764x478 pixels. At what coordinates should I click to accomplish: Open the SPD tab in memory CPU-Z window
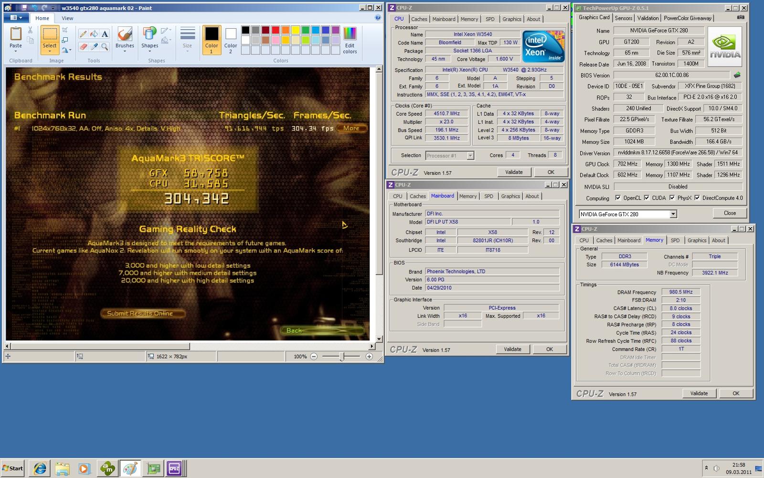coord(675,240)
